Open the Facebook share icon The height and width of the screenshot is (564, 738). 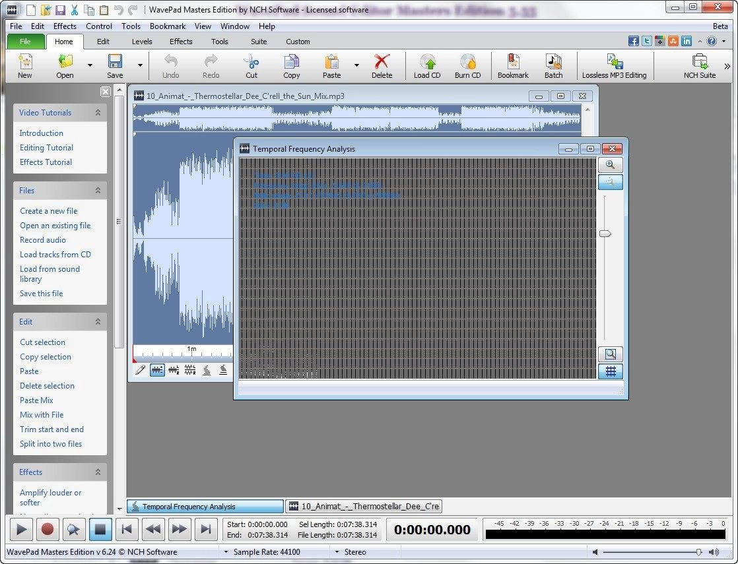point(634,41)
